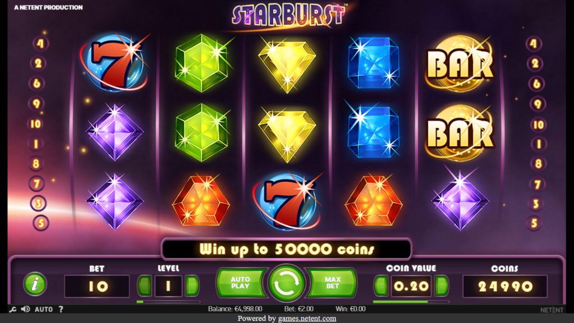Select payline 4 indicator on left
This screenshot has height=323, width=574.
40,44
